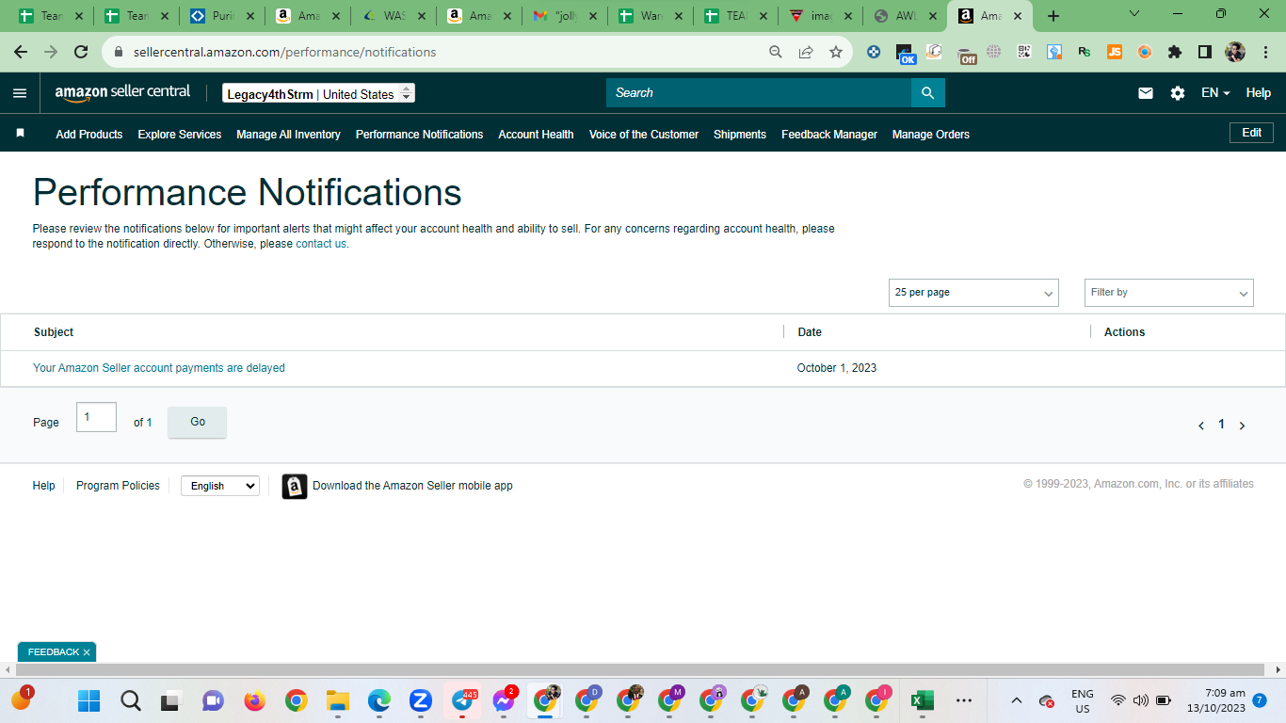1286x723 pixels.
Task: Click the page number input box
Action: [x=96, y=417]
